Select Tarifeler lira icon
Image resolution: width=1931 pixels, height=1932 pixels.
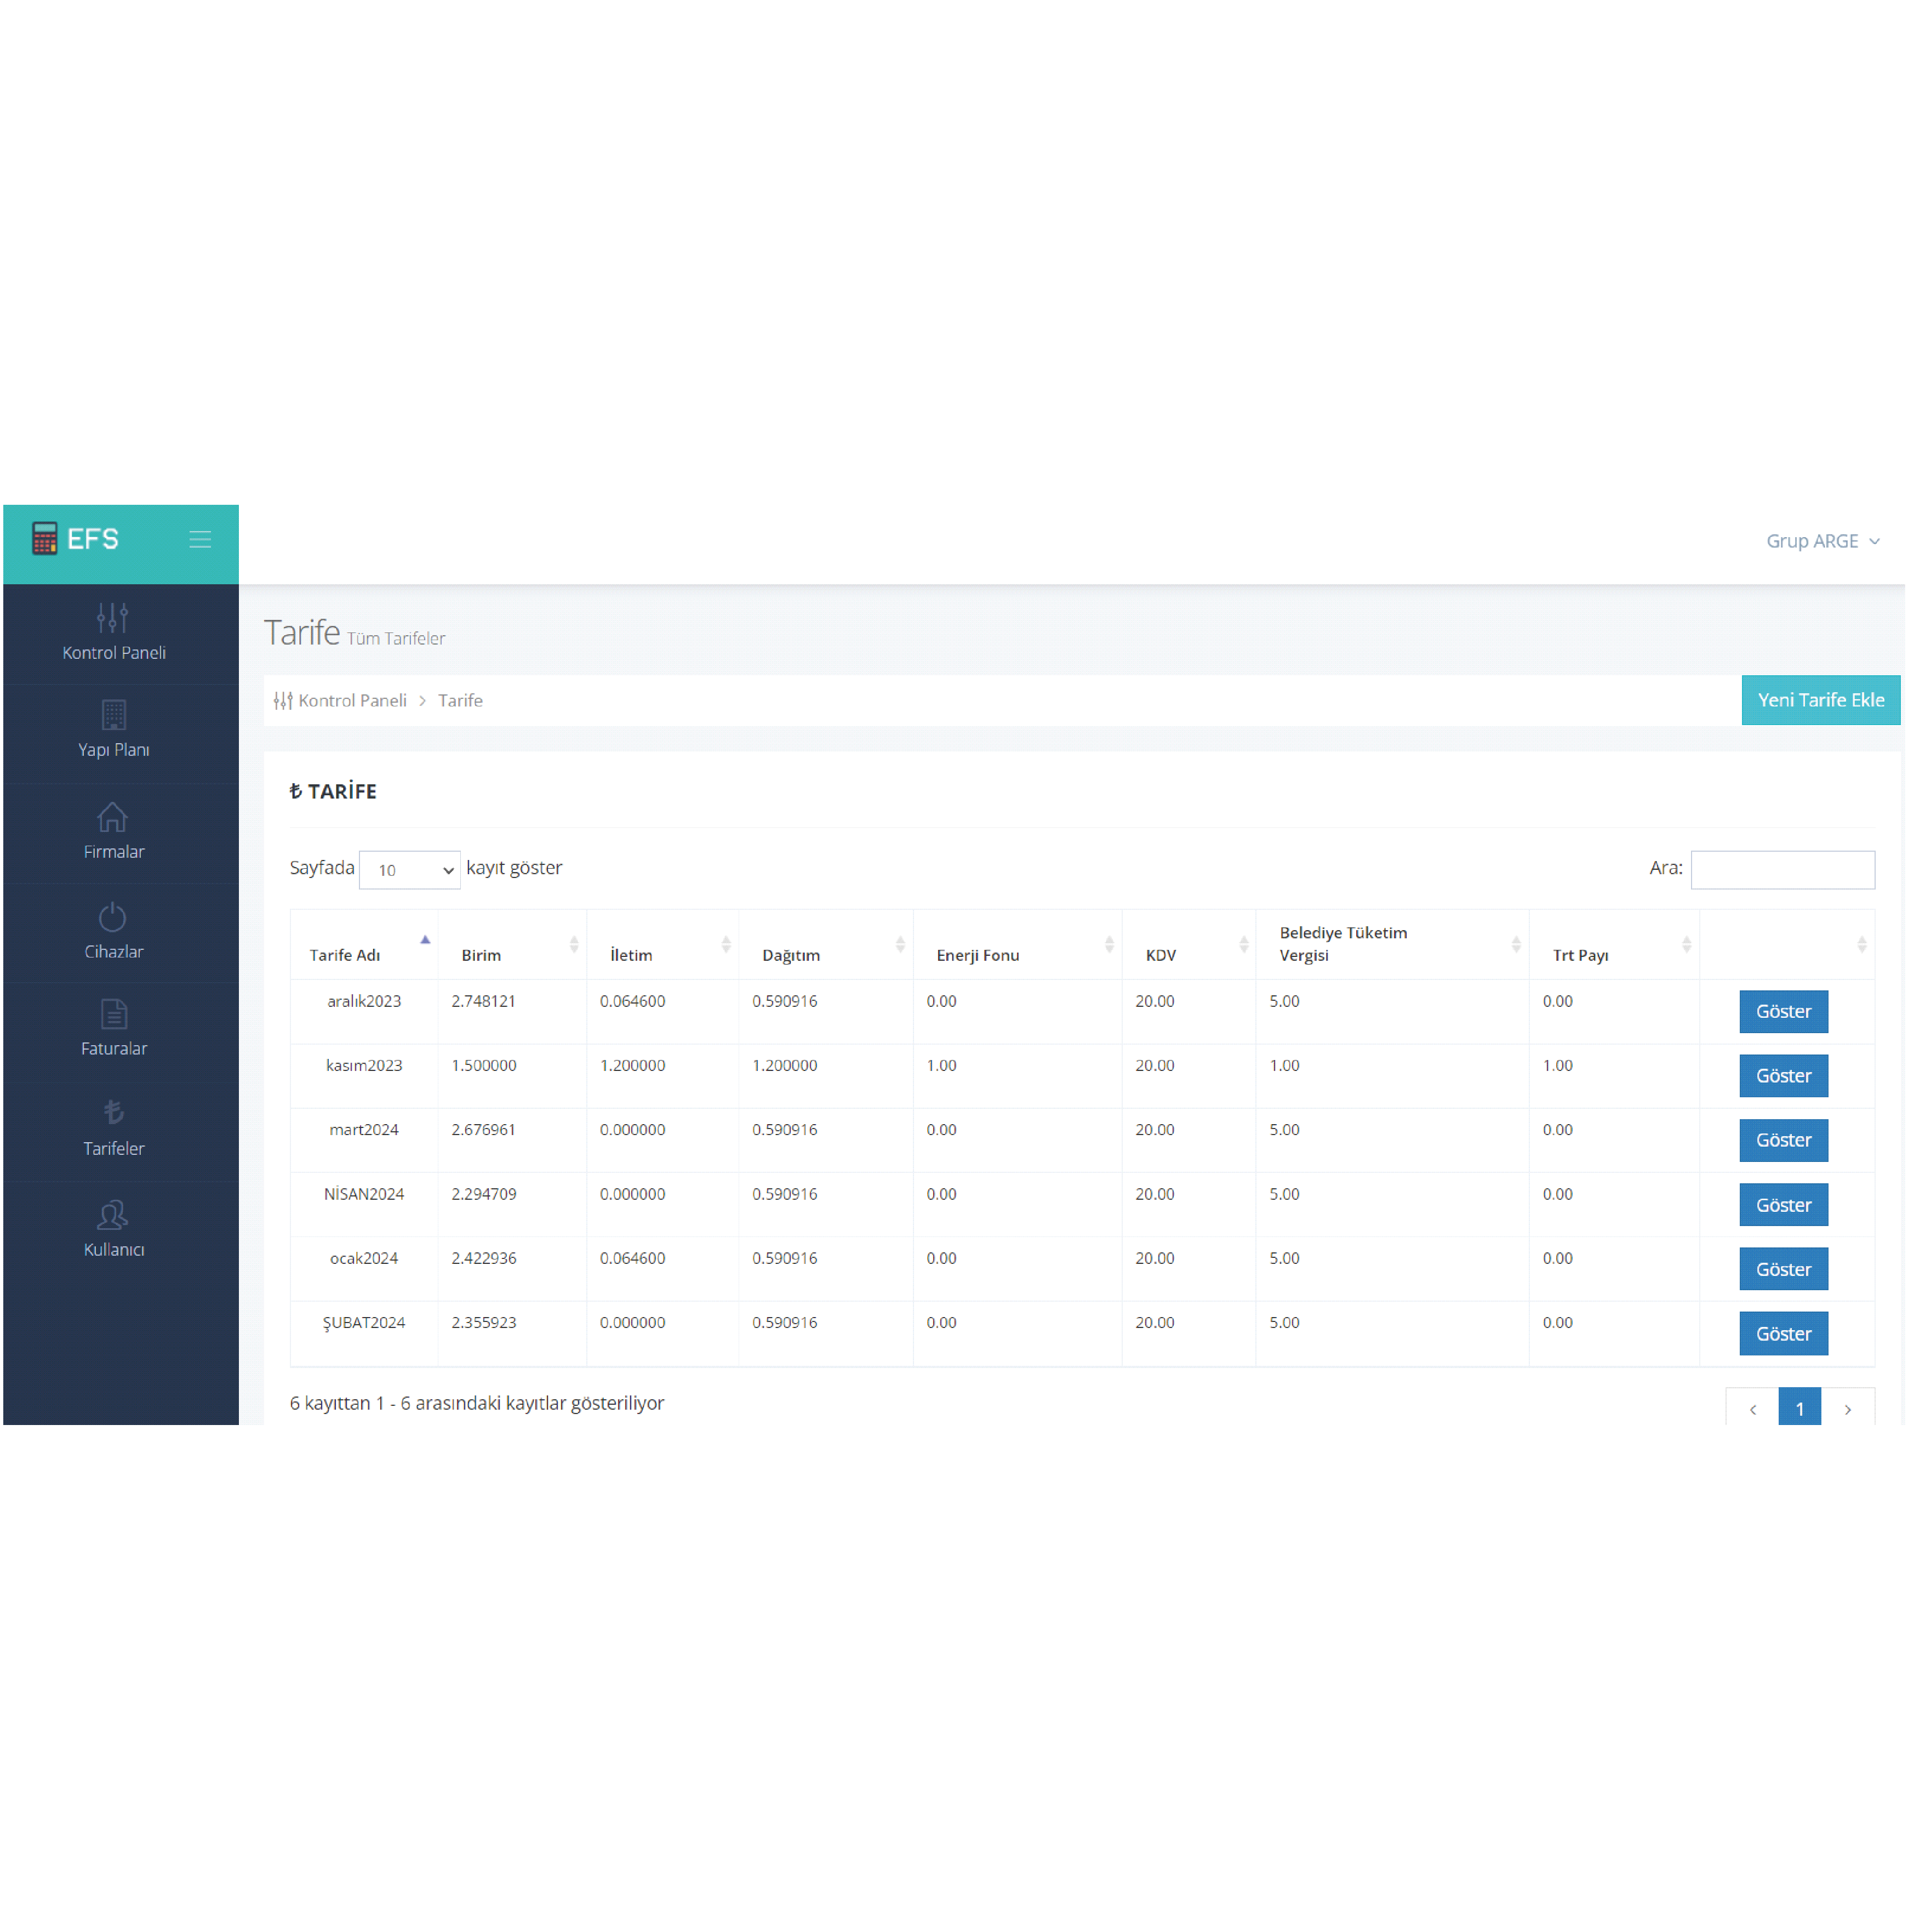point(113,1113)
